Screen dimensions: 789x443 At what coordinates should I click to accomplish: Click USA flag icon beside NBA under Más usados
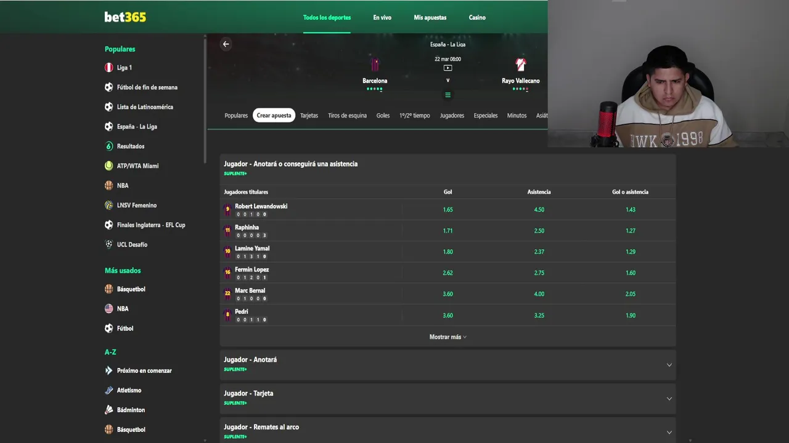point(108,309)
